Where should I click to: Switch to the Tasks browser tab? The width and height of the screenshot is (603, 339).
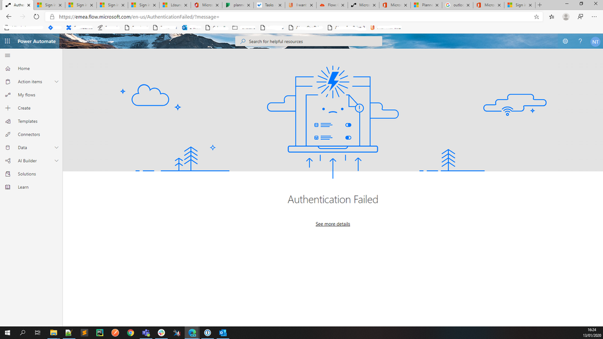[269, 5]
